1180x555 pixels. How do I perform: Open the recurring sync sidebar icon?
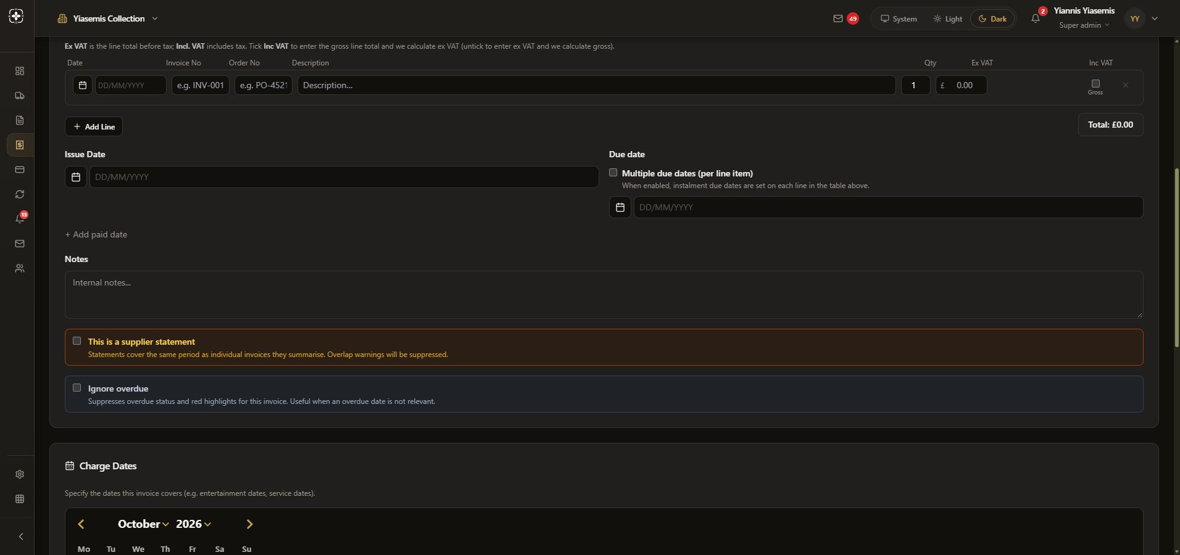coord(20,194)
